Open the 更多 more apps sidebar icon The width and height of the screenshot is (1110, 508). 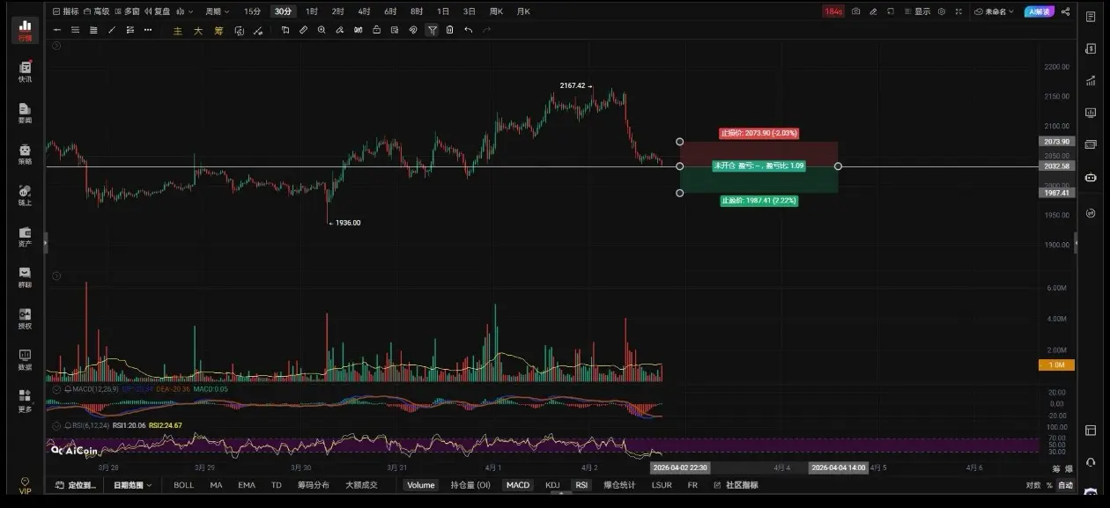(x=25, y=401)
